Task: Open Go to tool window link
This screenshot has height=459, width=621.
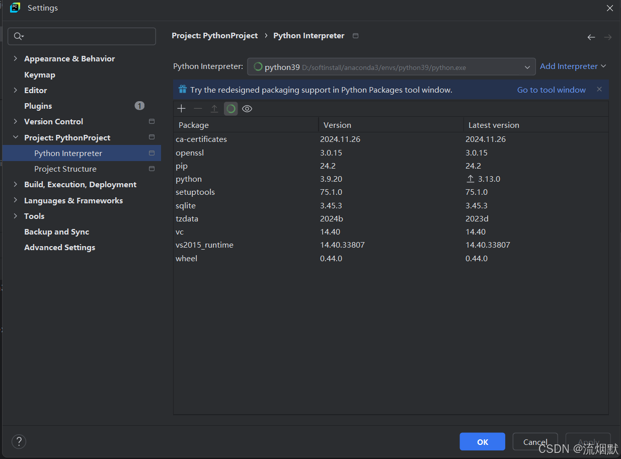Action: coord(552,90)
